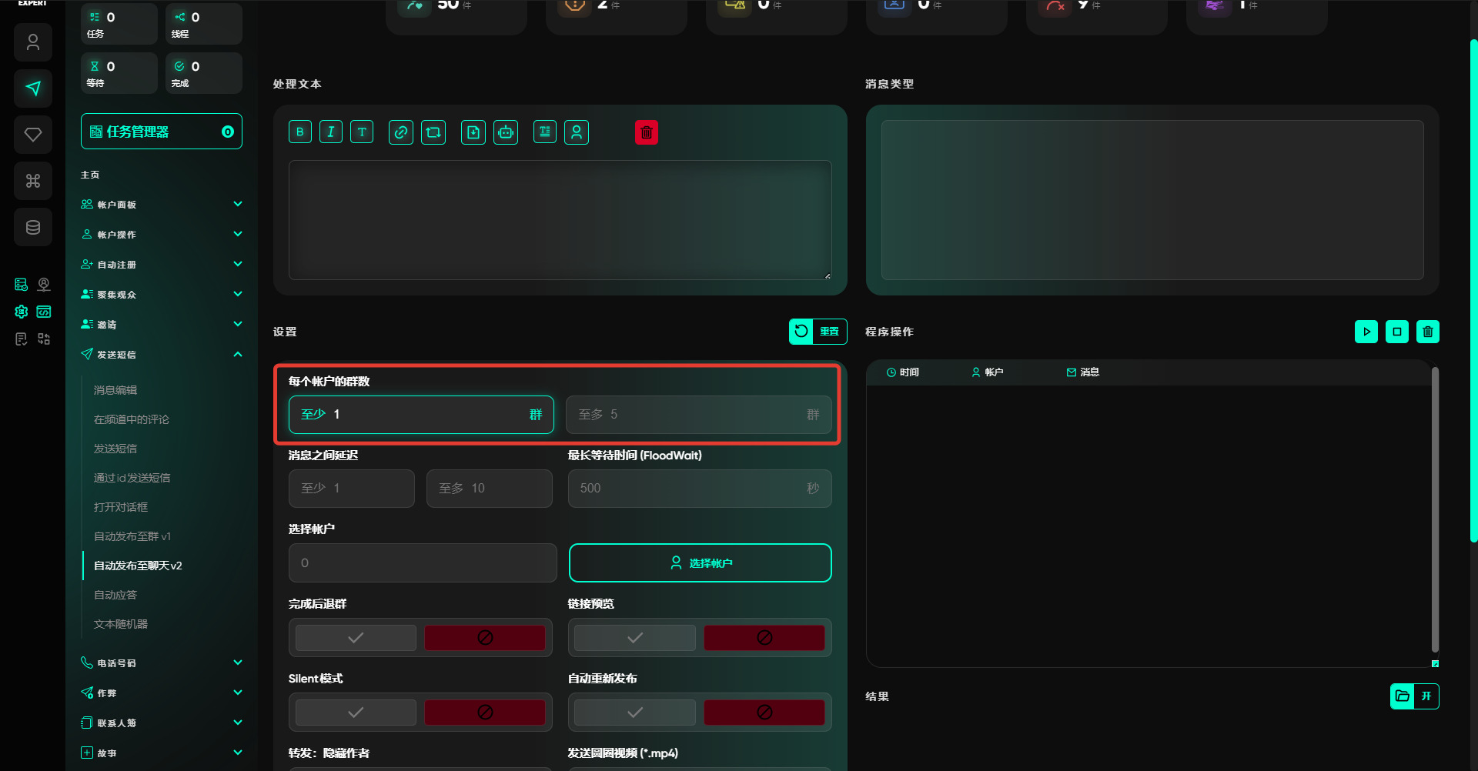This screenshot has height=771, width=1478.
Task: Select 自动应答 submenu item
Action: pos(115,595)
